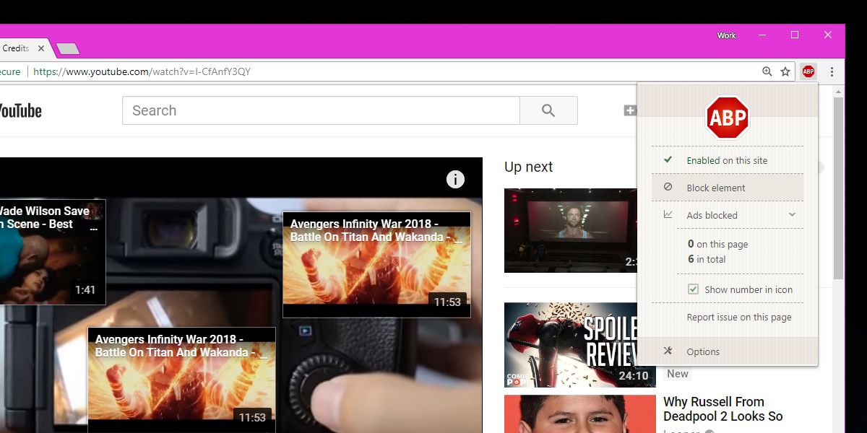The image size is (867, 433).
Task: Click the Block element circle icon
Action: 668,187
